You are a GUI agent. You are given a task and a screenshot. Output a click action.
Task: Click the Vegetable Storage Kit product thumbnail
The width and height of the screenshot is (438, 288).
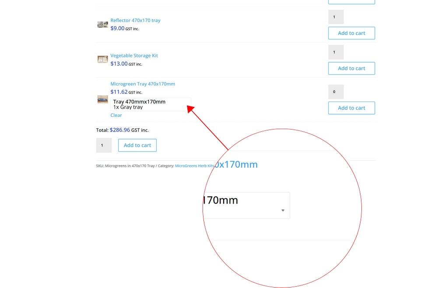coord(102,60)
